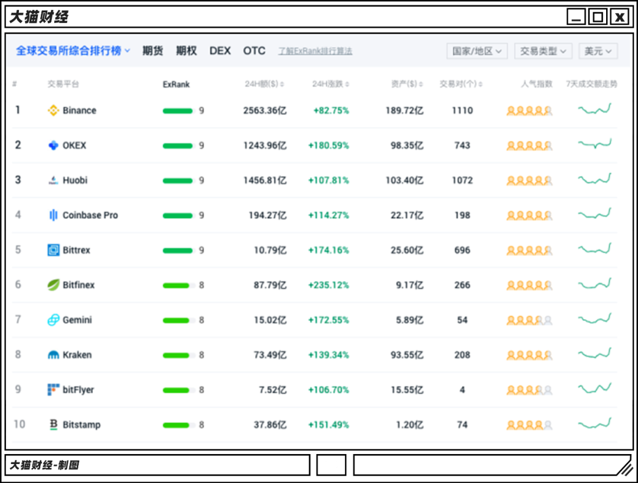This screenshot has height=483, width=638.
Task: Click the Bitstamp logo icon
Action: tap(53, 424)
